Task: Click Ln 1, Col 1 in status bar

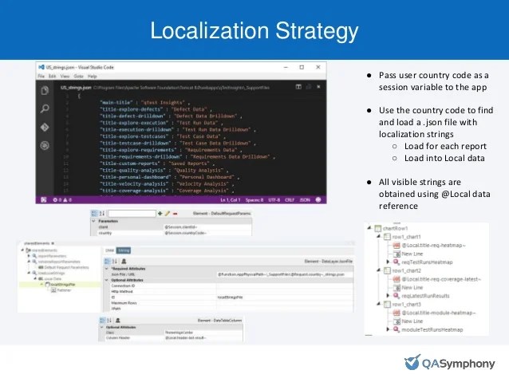Action: [x=231, y=200]
